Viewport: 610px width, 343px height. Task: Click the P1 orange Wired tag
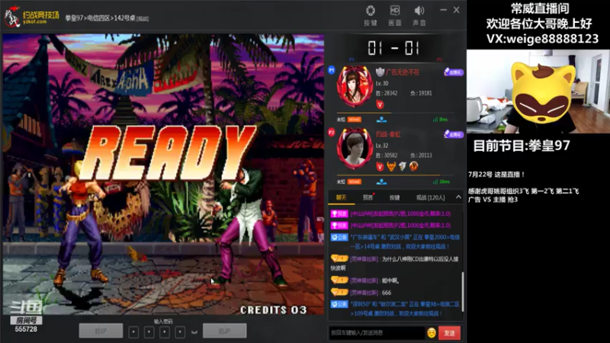click(x=354, y=120)
